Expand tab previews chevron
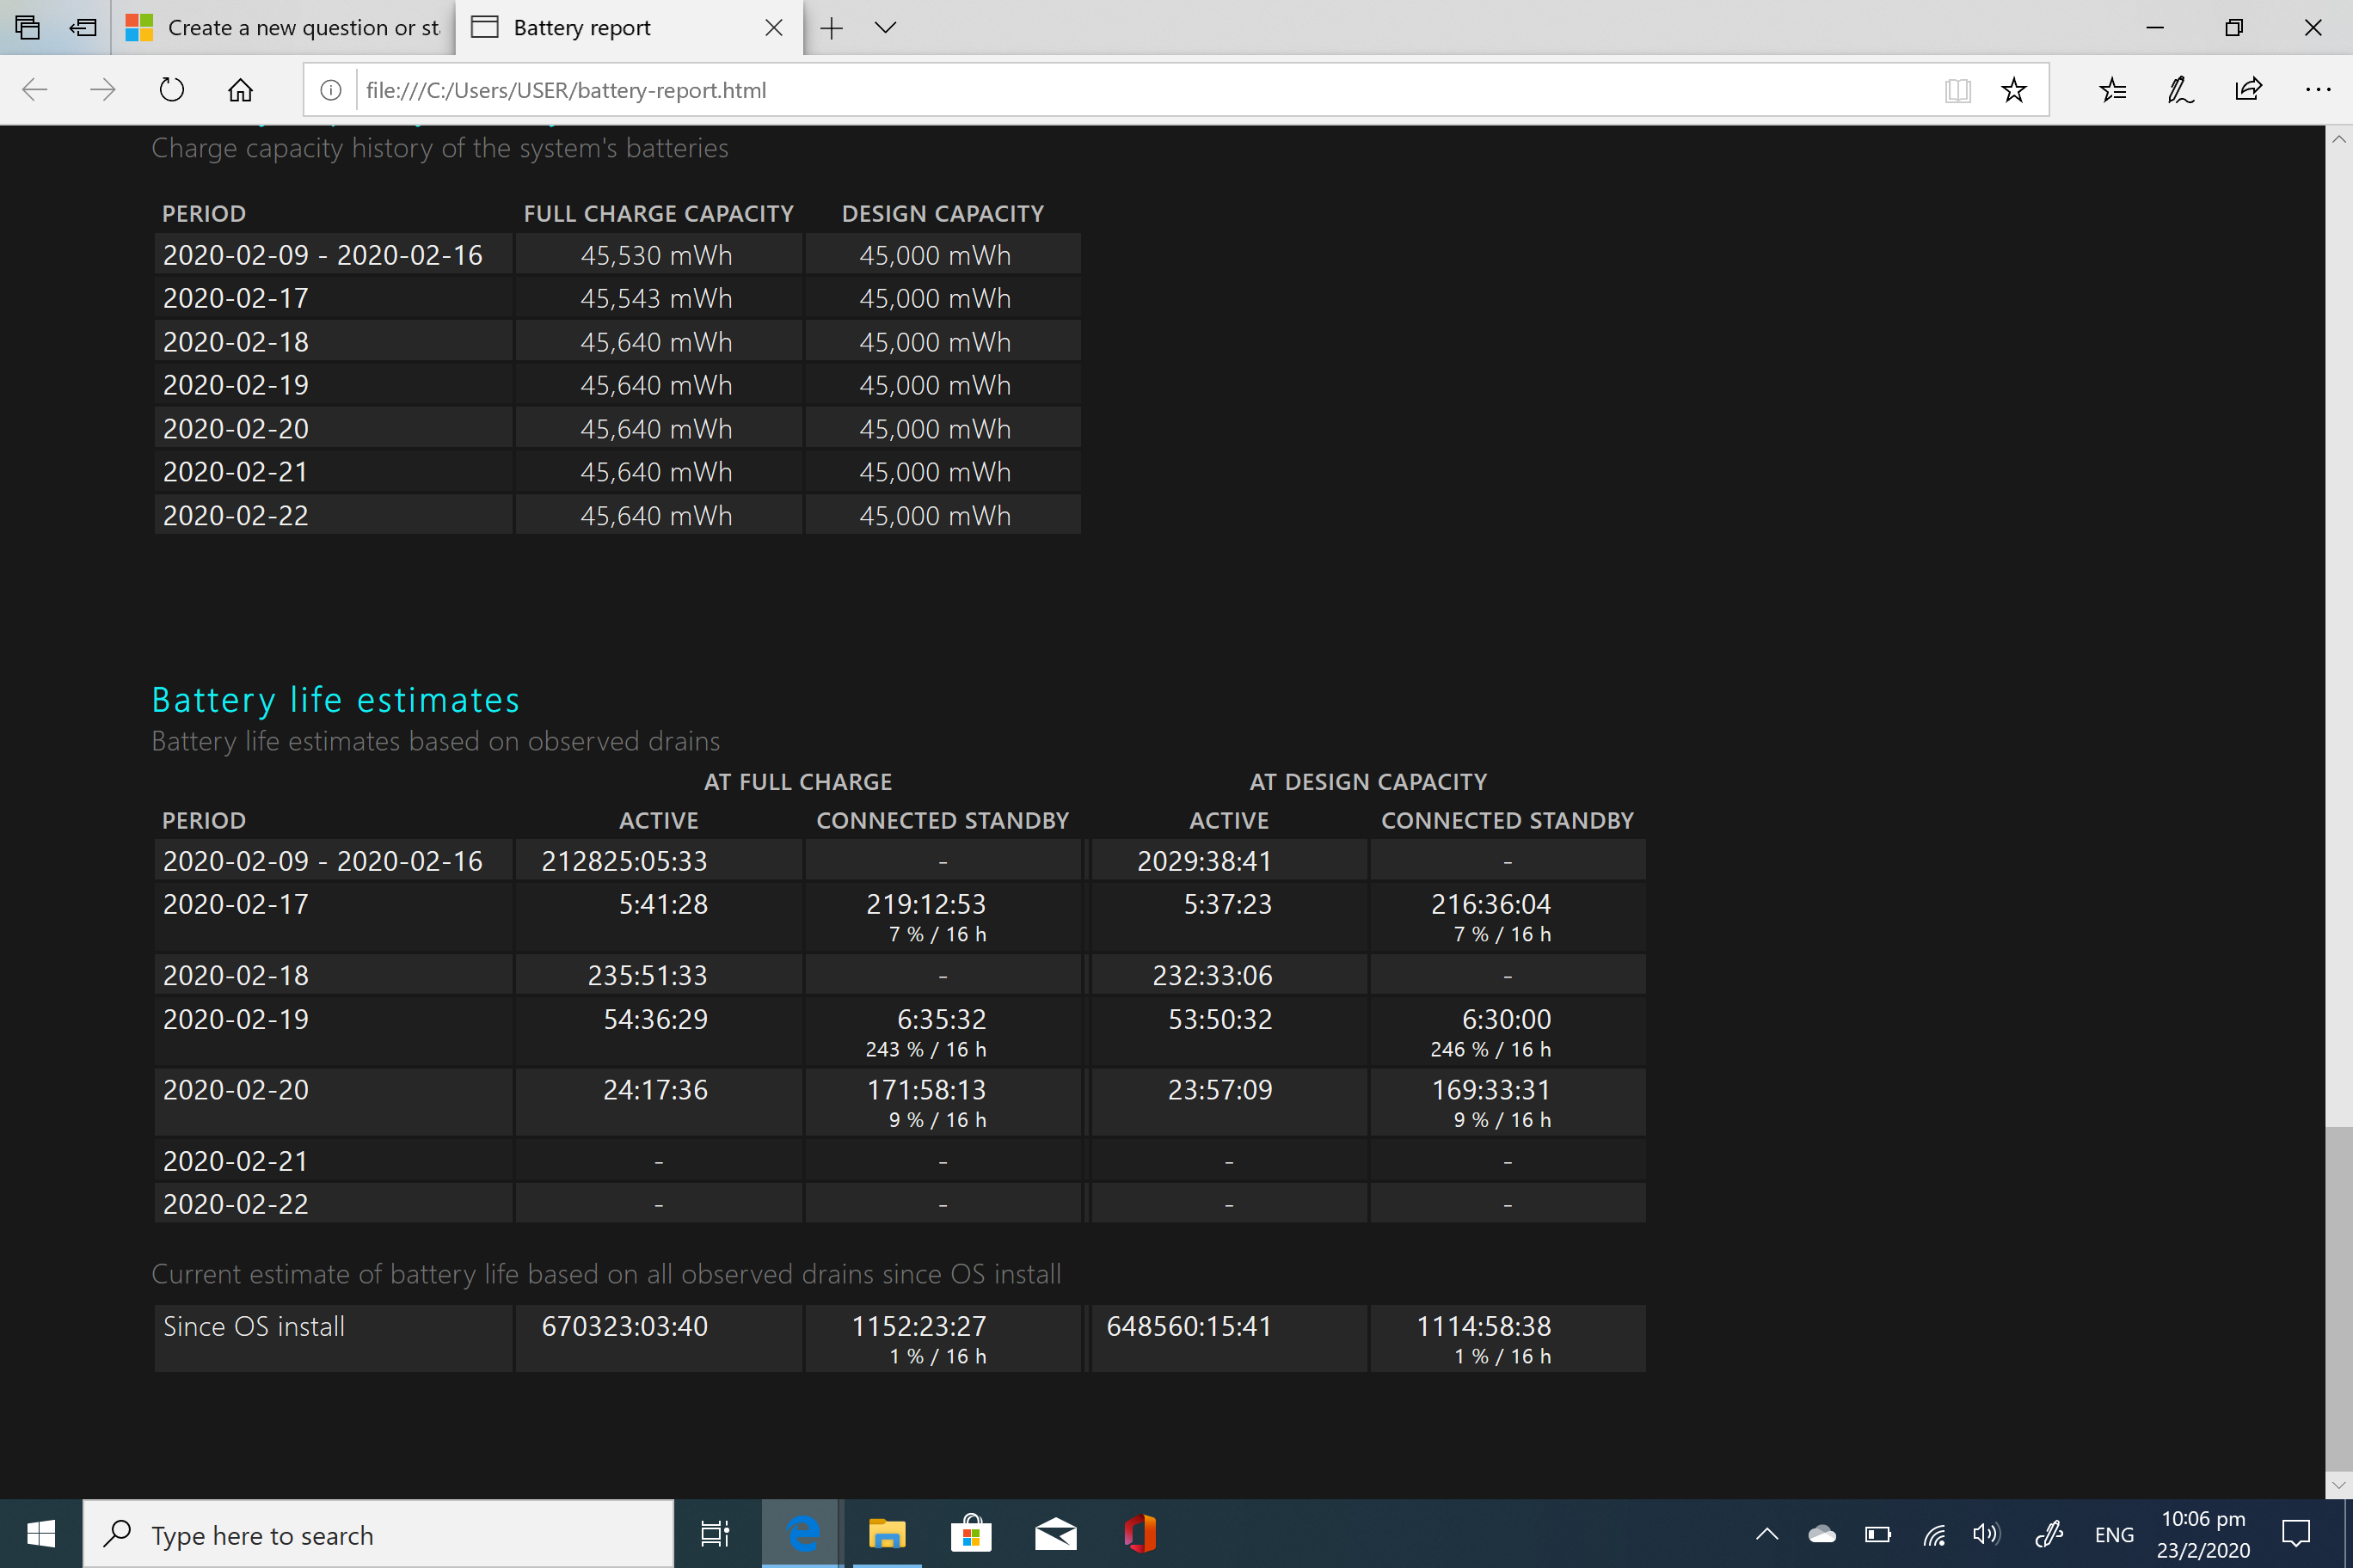 tap(884, 27)
